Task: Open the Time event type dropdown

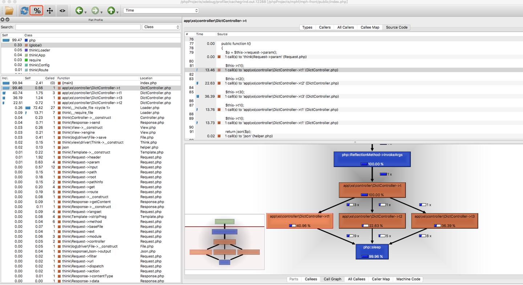Action: 161,11
